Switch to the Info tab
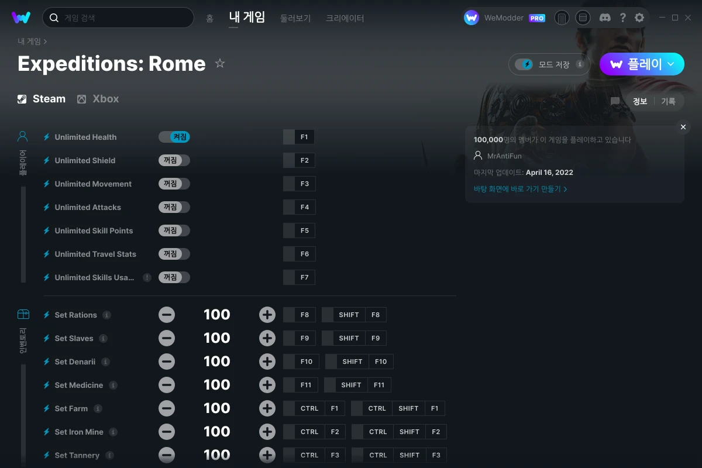 click(640, 101)
